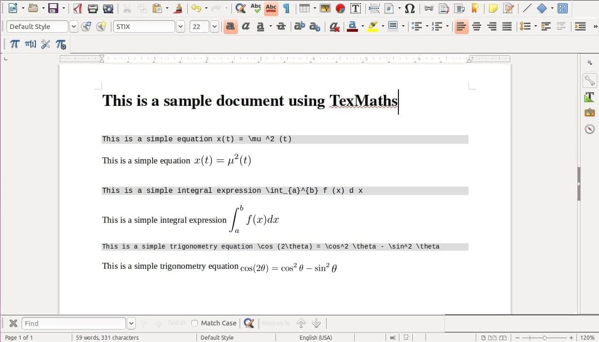This screenshot has width=599, height=342.
Task: Open TexMaths preamble settings pi-gear icon
Action: click(x=61, y=44)
